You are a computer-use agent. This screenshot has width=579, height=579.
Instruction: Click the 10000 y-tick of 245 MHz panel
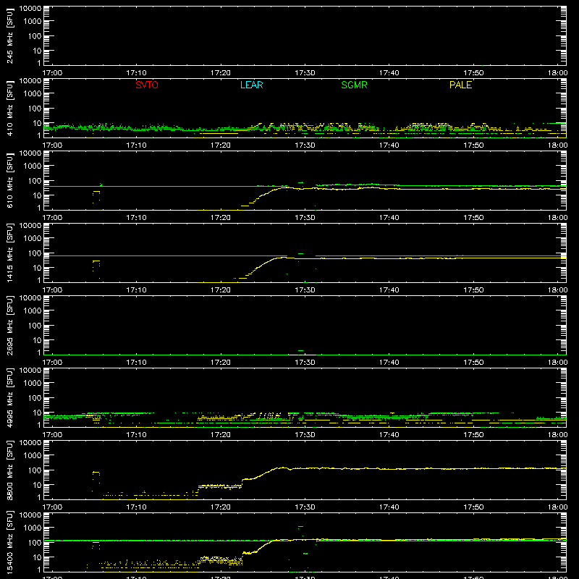point(30,9)
